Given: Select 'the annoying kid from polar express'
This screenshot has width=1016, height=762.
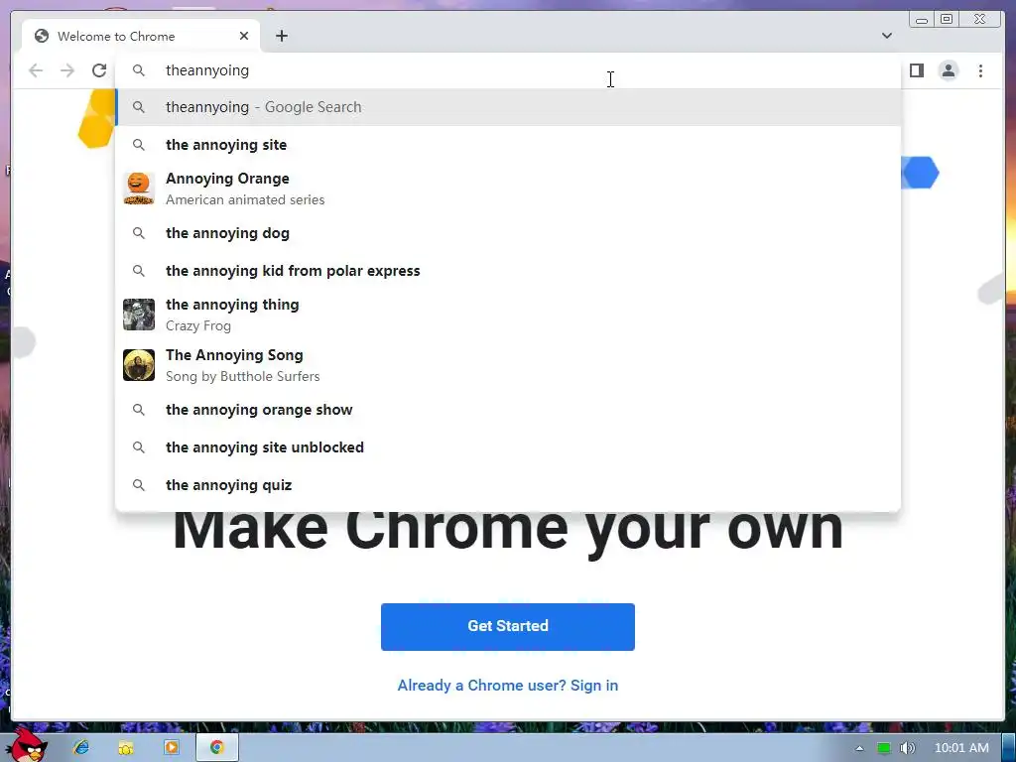Looking at the screenshot, I should click(508, 270).
